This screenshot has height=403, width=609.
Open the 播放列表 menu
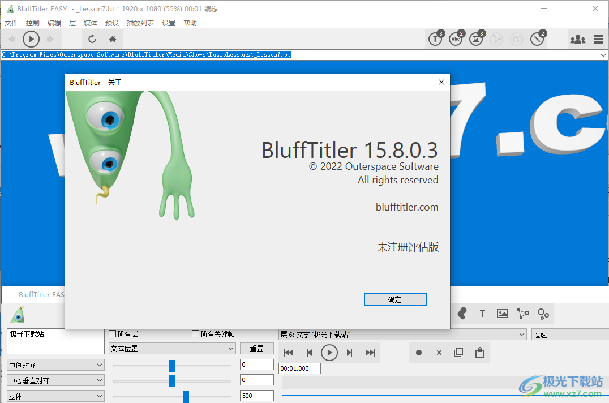tap(140, 23)
